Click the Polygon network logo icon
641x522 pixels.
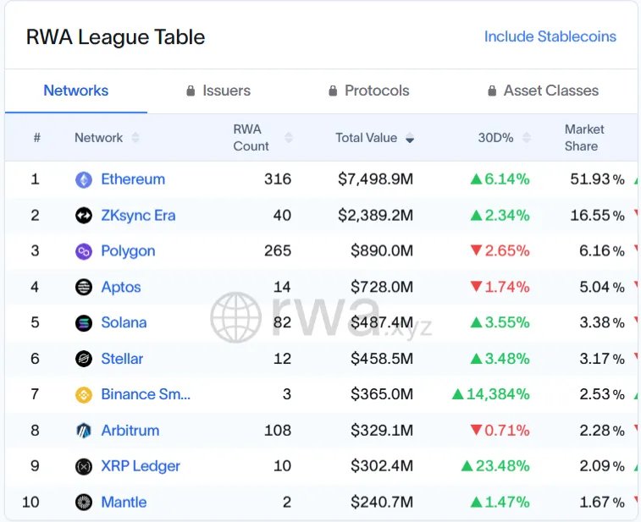84,251
